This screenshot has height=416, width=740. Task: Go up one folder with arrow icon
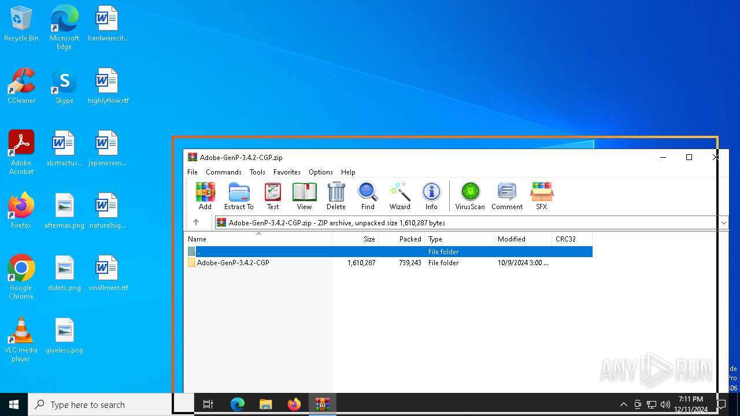[x=196, y=222]
